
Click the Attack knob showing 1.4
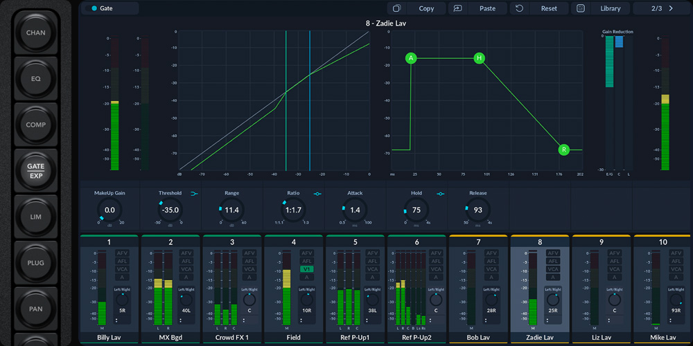tap(355, 210)
